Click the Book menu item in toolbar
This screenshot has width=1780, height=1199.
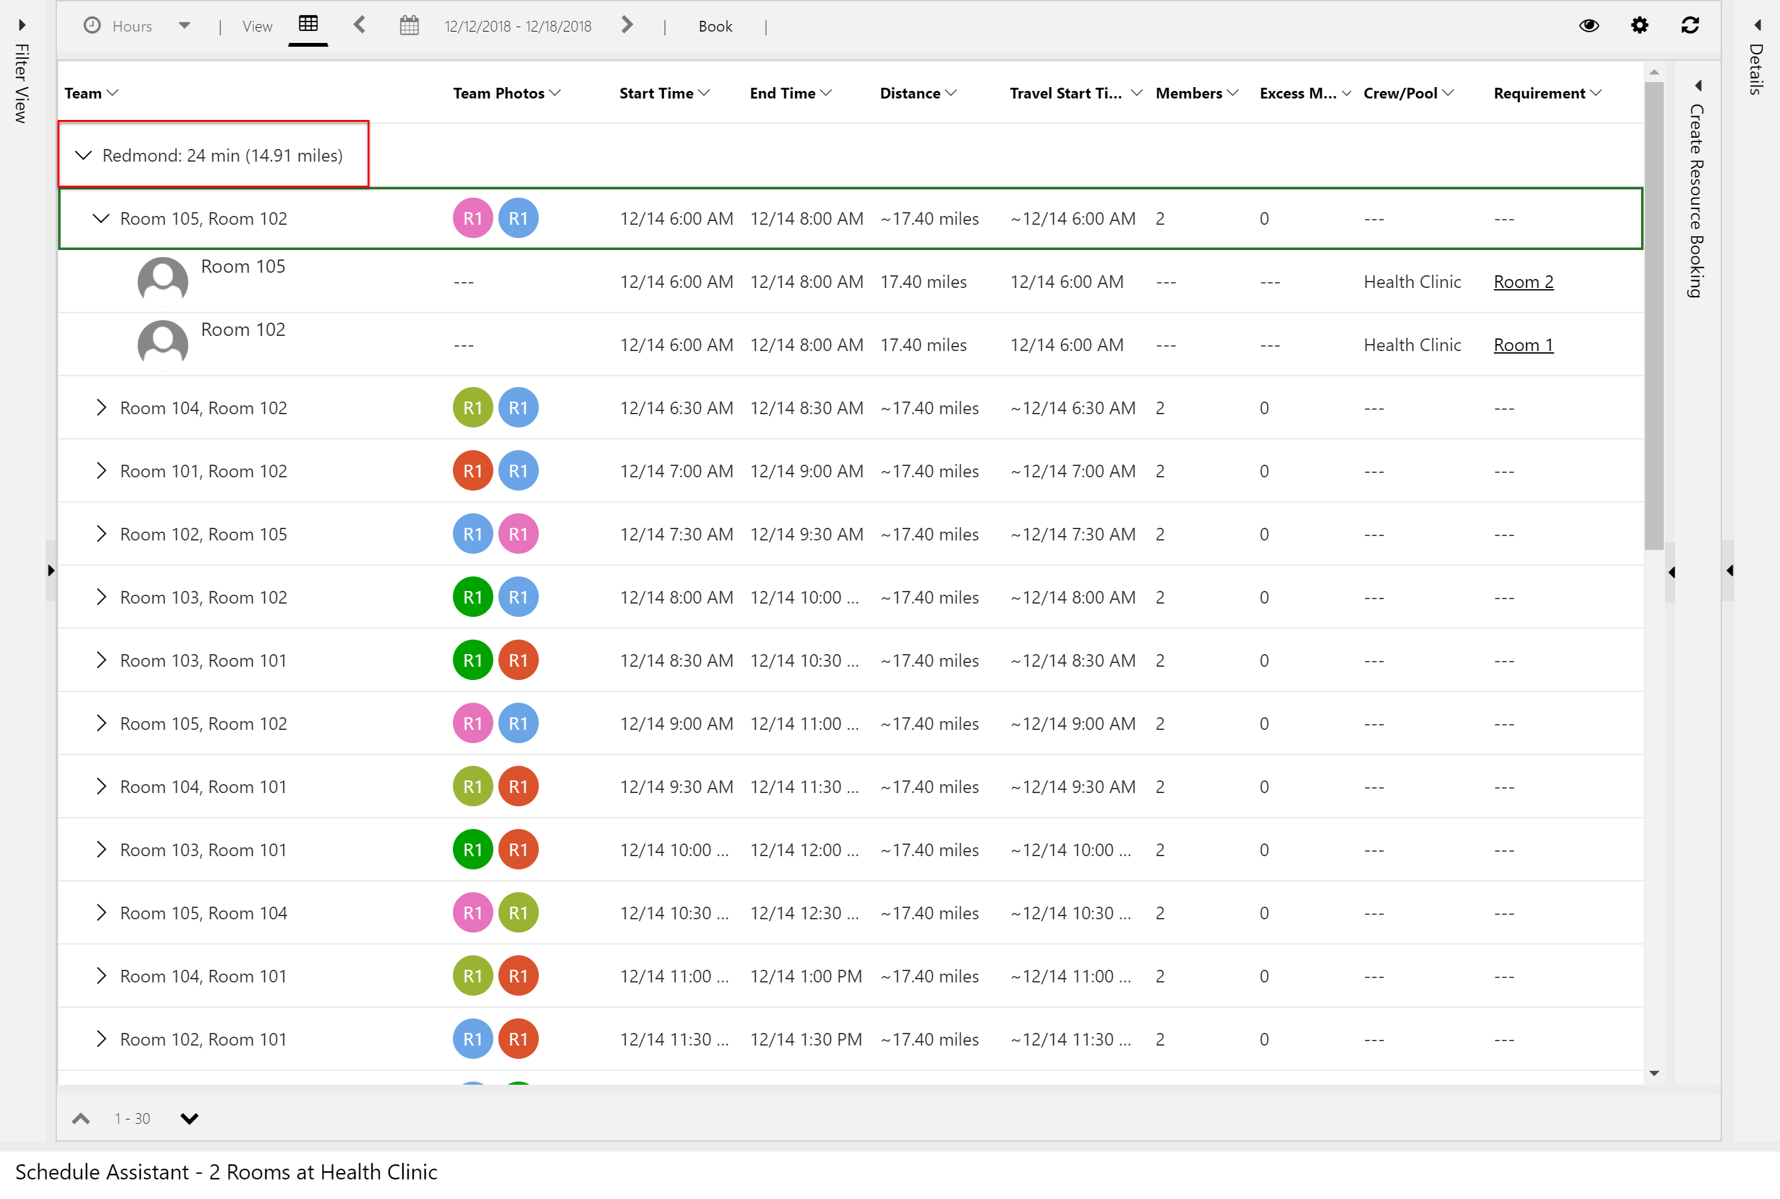click(x=719, y=25)
